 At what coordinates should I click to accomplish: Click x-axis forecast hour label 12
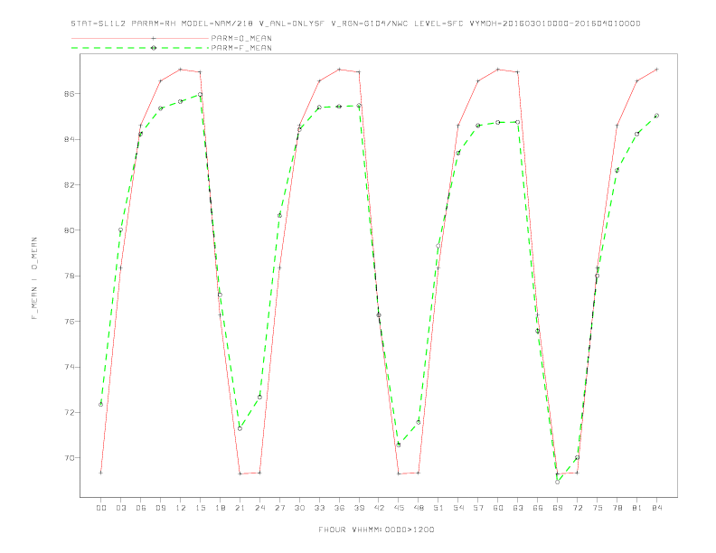coord(181,508)
